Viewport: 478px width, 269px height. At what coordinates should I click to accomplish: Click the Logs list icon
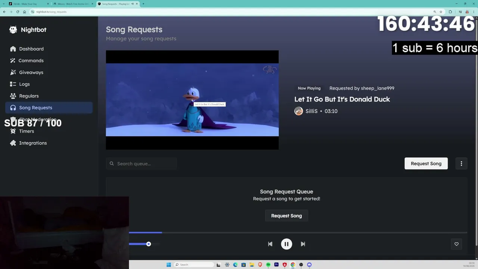13,84
